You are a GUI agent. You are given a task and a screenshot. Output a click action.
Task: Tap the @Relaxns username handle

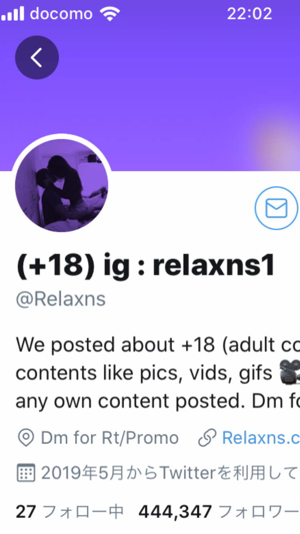pyautogui.click(x=61, y=299)
